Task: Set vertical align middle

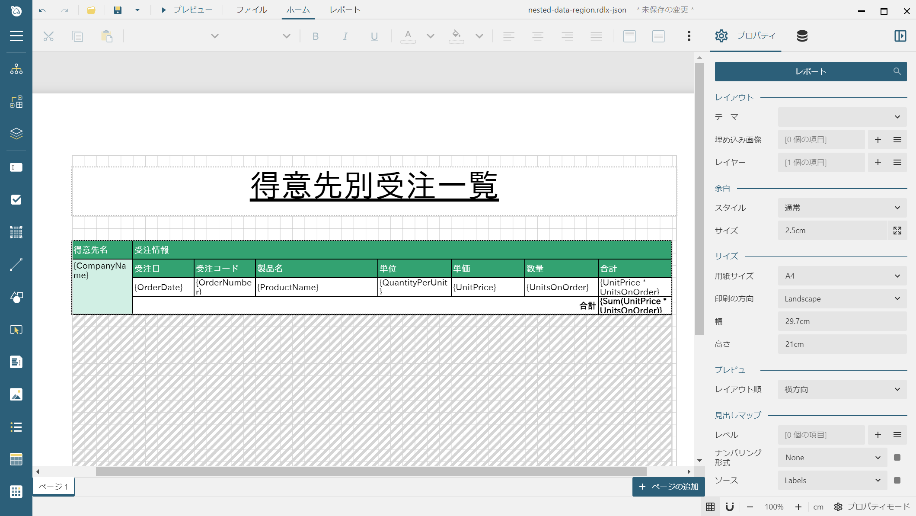Action: 658,36
